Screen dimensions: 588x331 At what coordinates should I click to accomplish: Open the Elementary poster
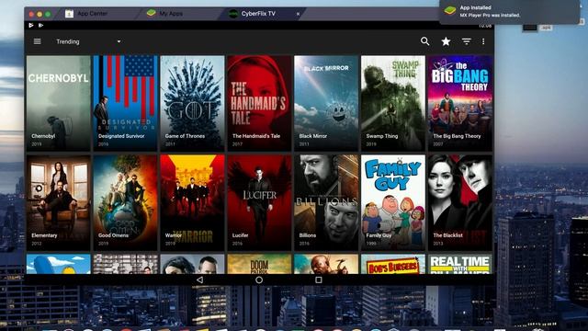[x=59, y=202]
